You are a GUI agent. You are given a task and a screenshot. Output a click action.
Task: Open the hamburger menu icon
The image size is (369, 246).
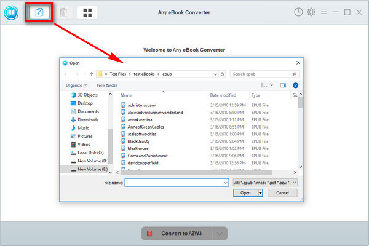(324, 12)
